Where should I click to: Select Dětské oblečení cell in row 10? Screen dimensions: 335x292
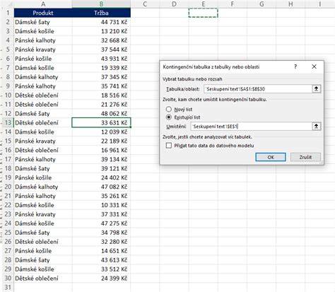pyautogui.click(x=43, y=95)
